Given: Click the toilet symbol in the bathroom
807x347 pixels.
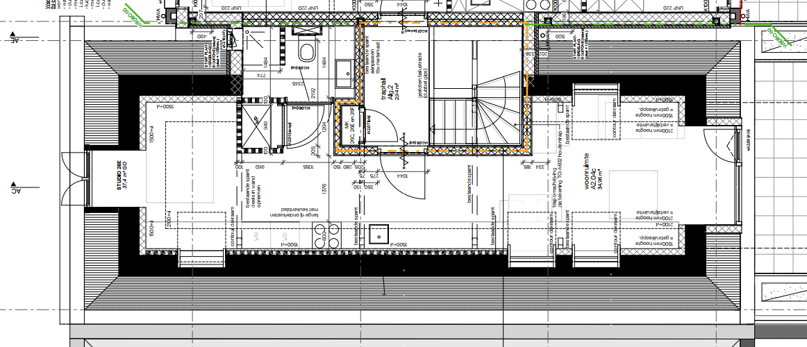Looking at the screenshot, I should [306, 51].
